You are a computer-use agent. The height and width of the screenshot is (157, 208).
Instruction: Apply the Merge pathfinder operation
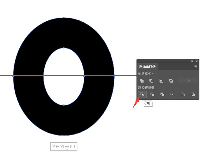click(162, 94)
